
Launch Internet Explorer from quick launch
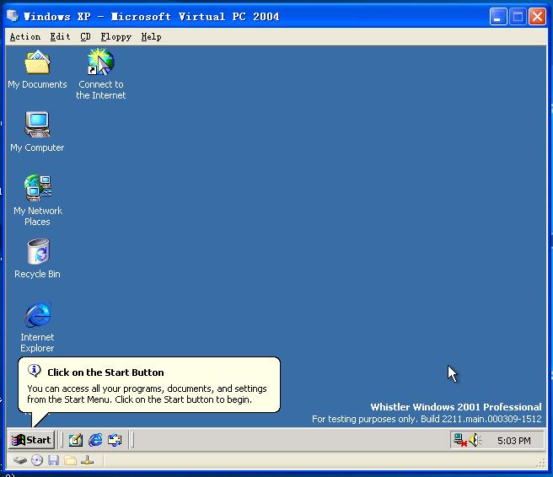pos(95,440)
